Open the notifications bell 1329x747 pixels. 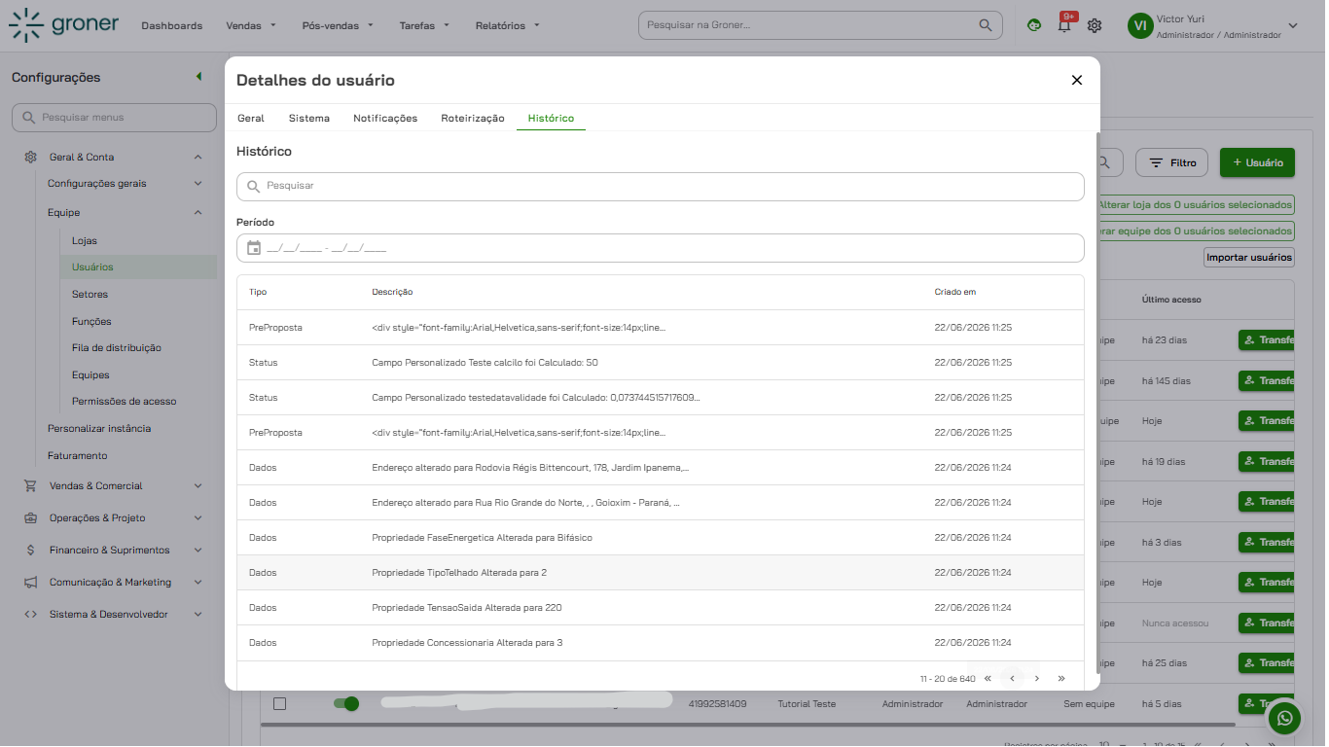tap(1064, 25)
